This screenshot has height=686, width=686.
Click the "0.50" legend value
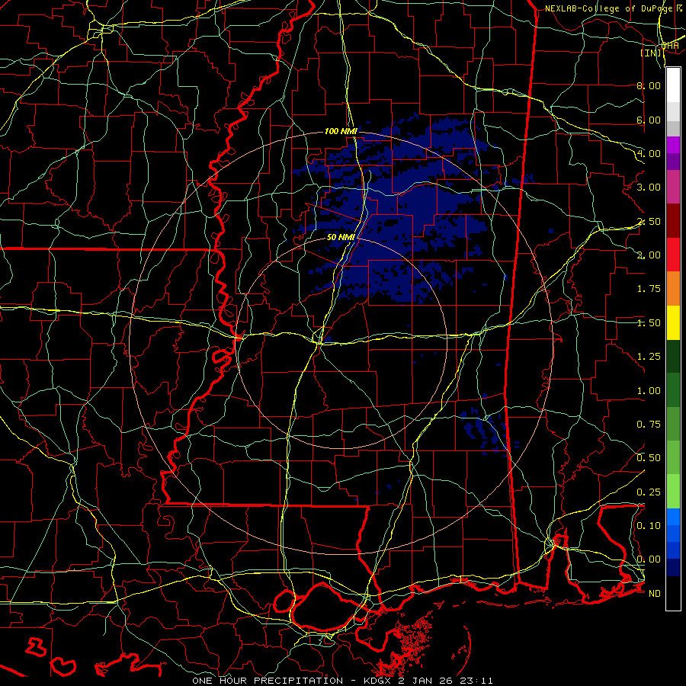tap(649, 458)
